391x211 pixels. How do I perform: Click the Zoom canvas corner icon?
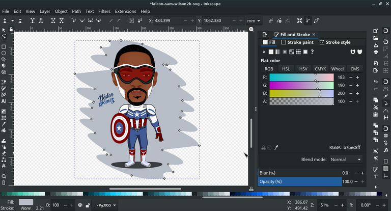tap(252, 29)
